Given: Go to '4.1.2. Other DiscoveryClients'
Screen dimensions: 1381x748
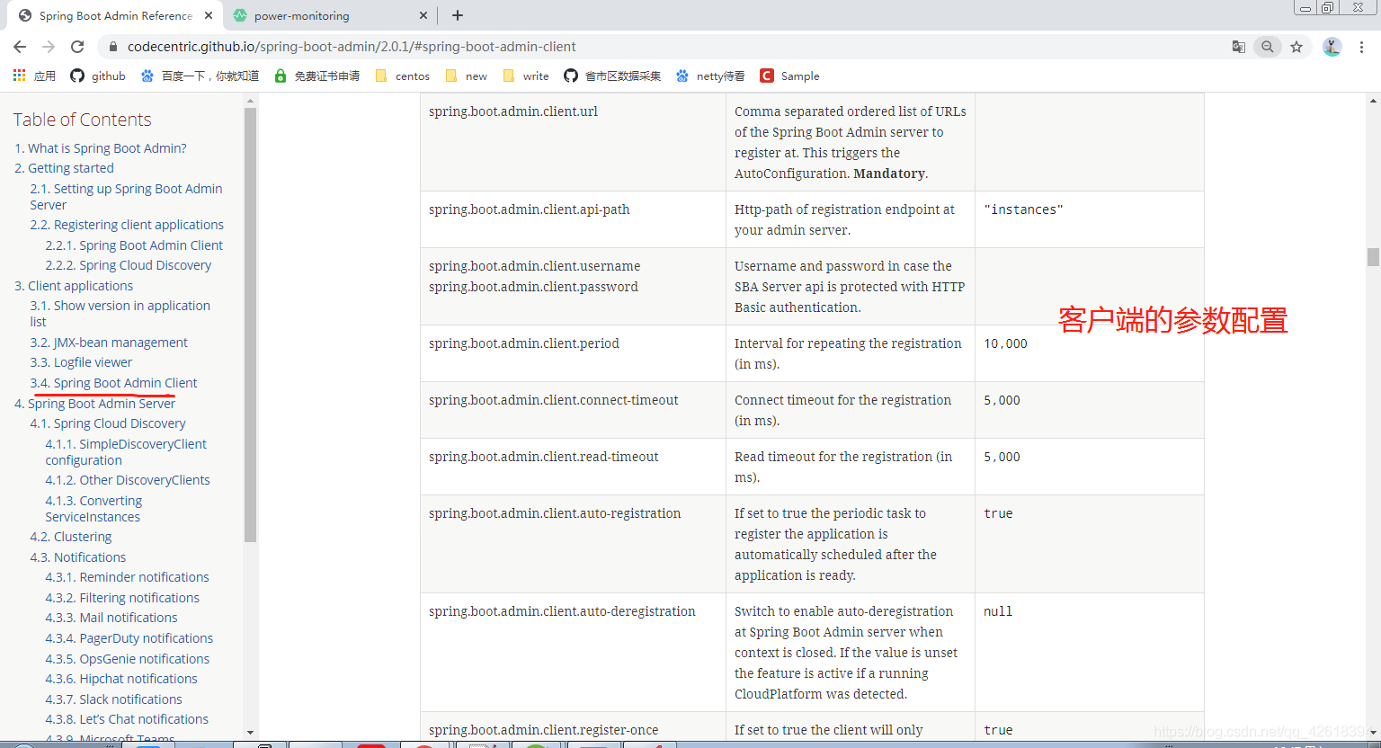Looking at the screenshot, I should [128, 480].
